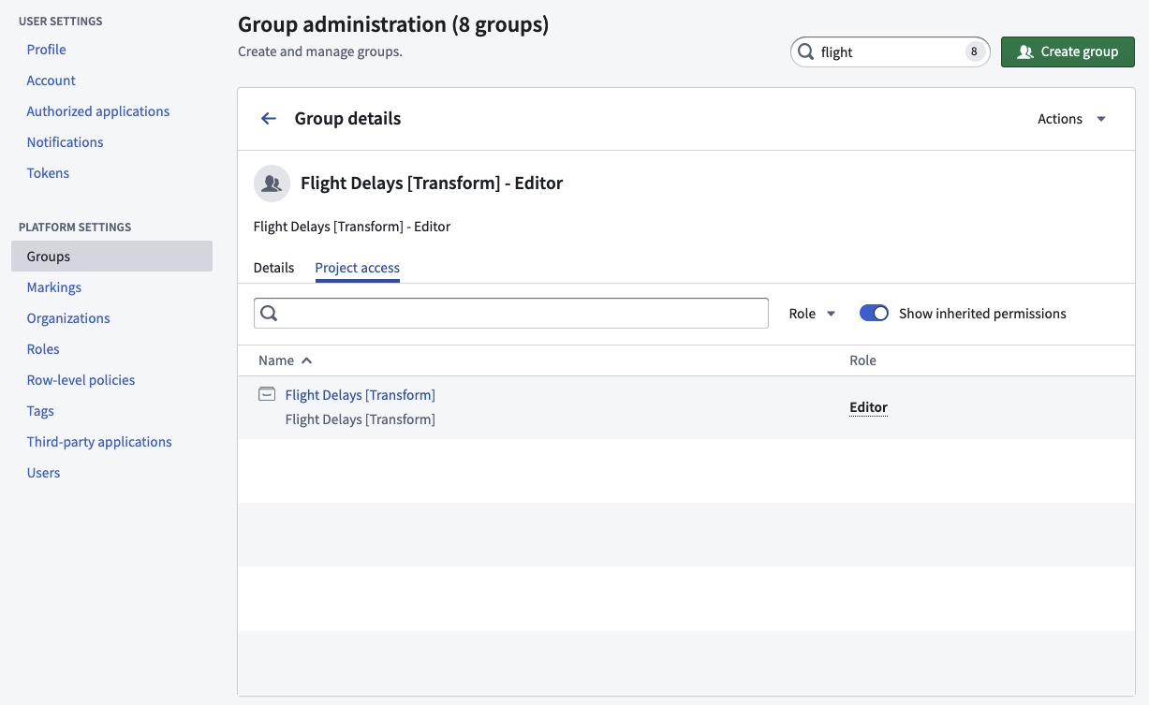This screenshot has height=705, width=1149.
Task: Click the group description text under the title
Action: click(352, 227)
